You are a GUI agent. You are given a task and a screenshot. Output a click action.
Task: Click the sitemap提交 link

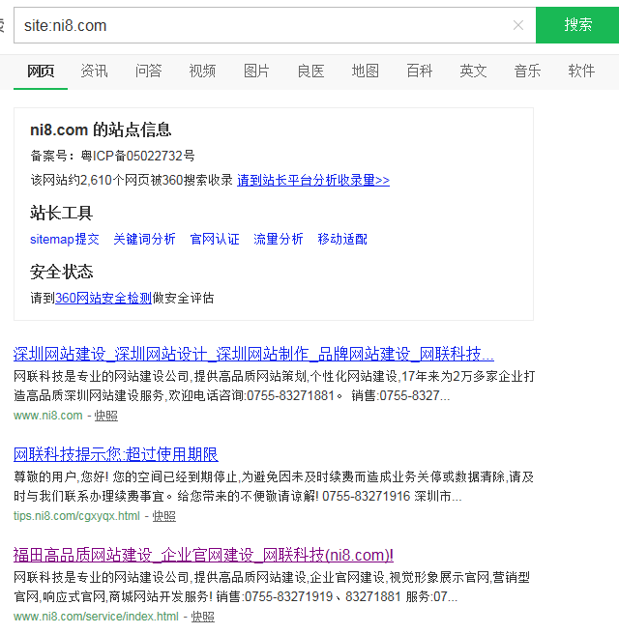64,239
